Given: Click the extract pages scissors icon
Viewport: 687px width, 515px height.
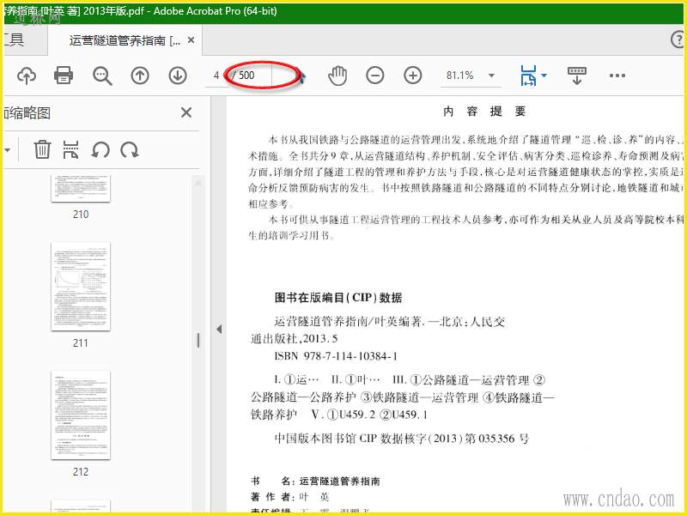Looking at the screenshot, I should click(71, 149).
